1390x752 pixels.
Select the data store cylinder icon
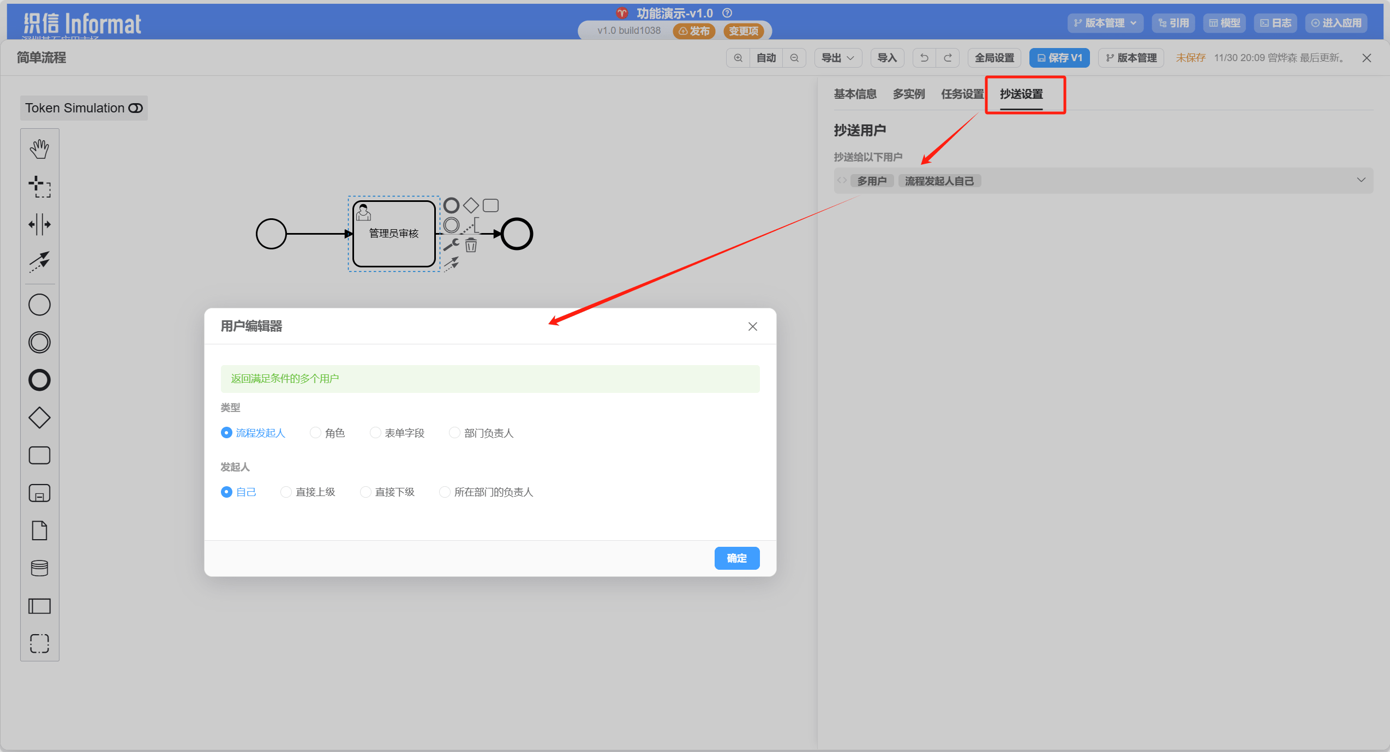tap(39, 569)
